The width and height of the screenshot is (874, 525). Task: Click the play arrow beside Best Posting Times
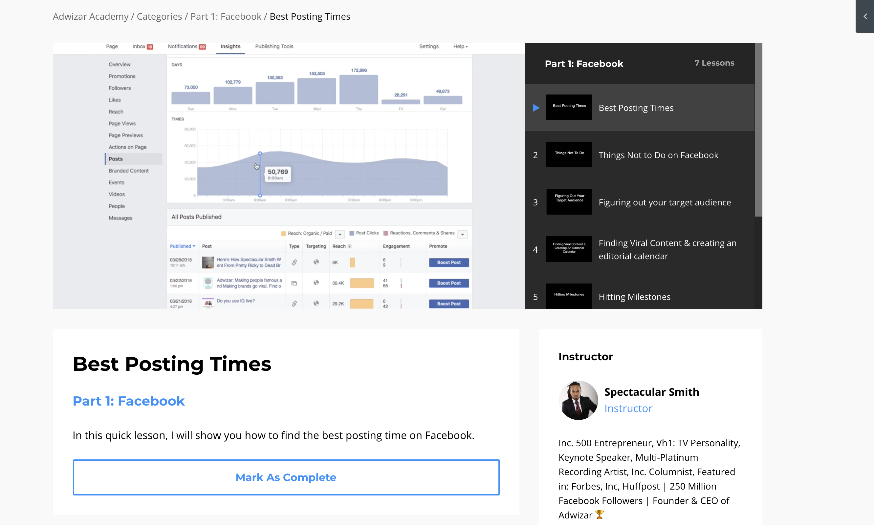click(536, 108)
